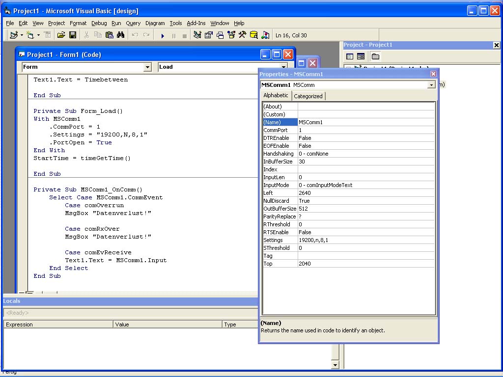Click the Break pause icon

173,35
